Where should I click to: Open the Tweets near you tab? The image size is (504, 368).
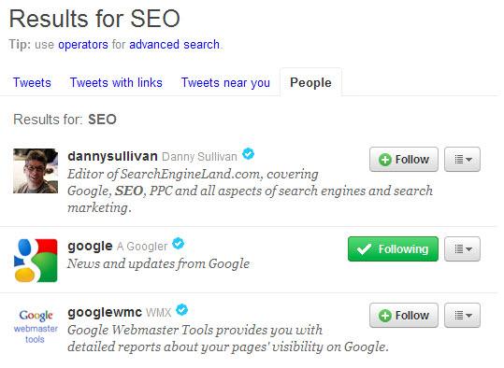point(225,83)
